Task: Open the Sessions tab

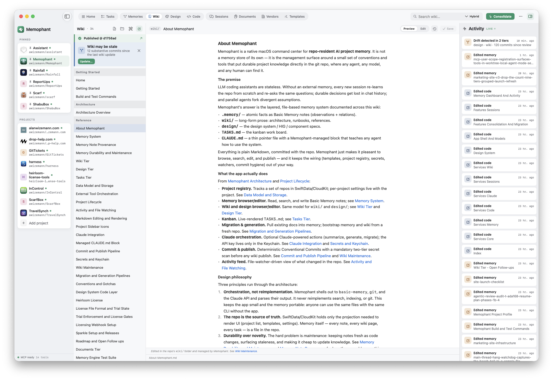Action: [x=219, y=16]
